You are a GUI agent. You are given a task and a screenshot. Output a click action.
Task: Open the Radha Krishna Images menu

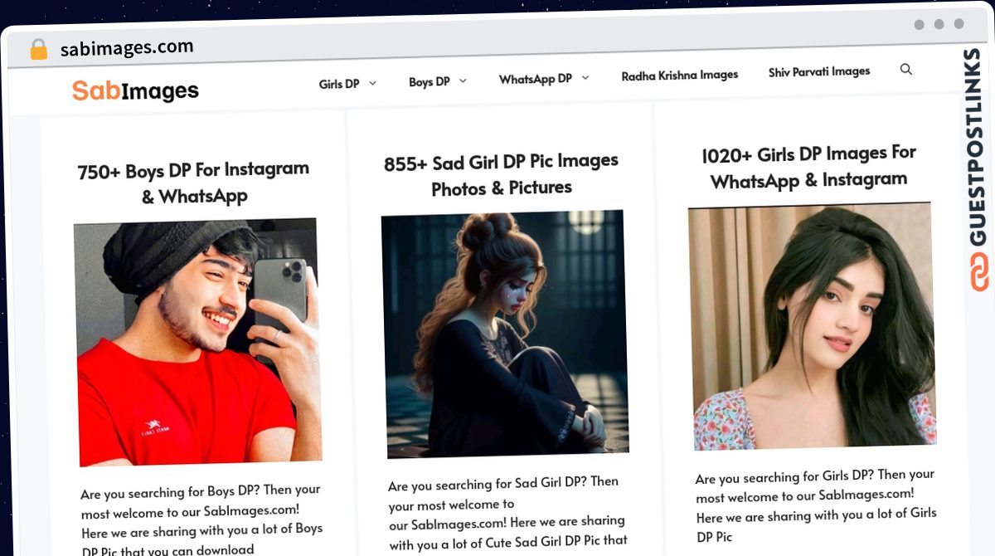(680, 75)
